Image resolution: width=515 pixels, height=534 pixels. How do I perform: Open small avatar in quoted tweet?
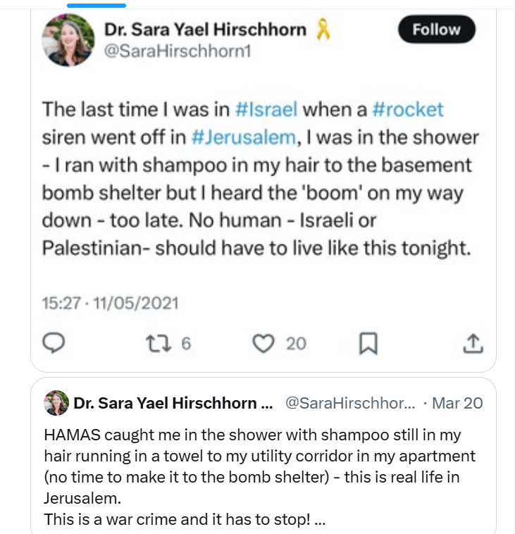56,403
